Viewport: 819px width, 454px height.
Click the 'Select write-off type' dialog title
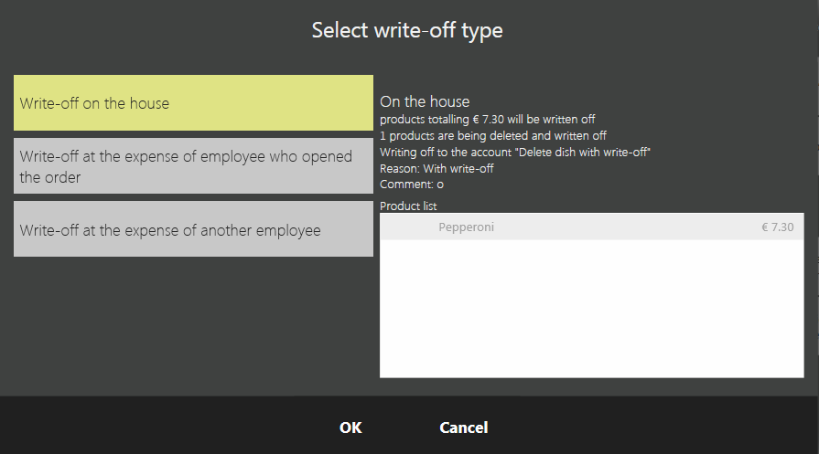coord(407,30)
